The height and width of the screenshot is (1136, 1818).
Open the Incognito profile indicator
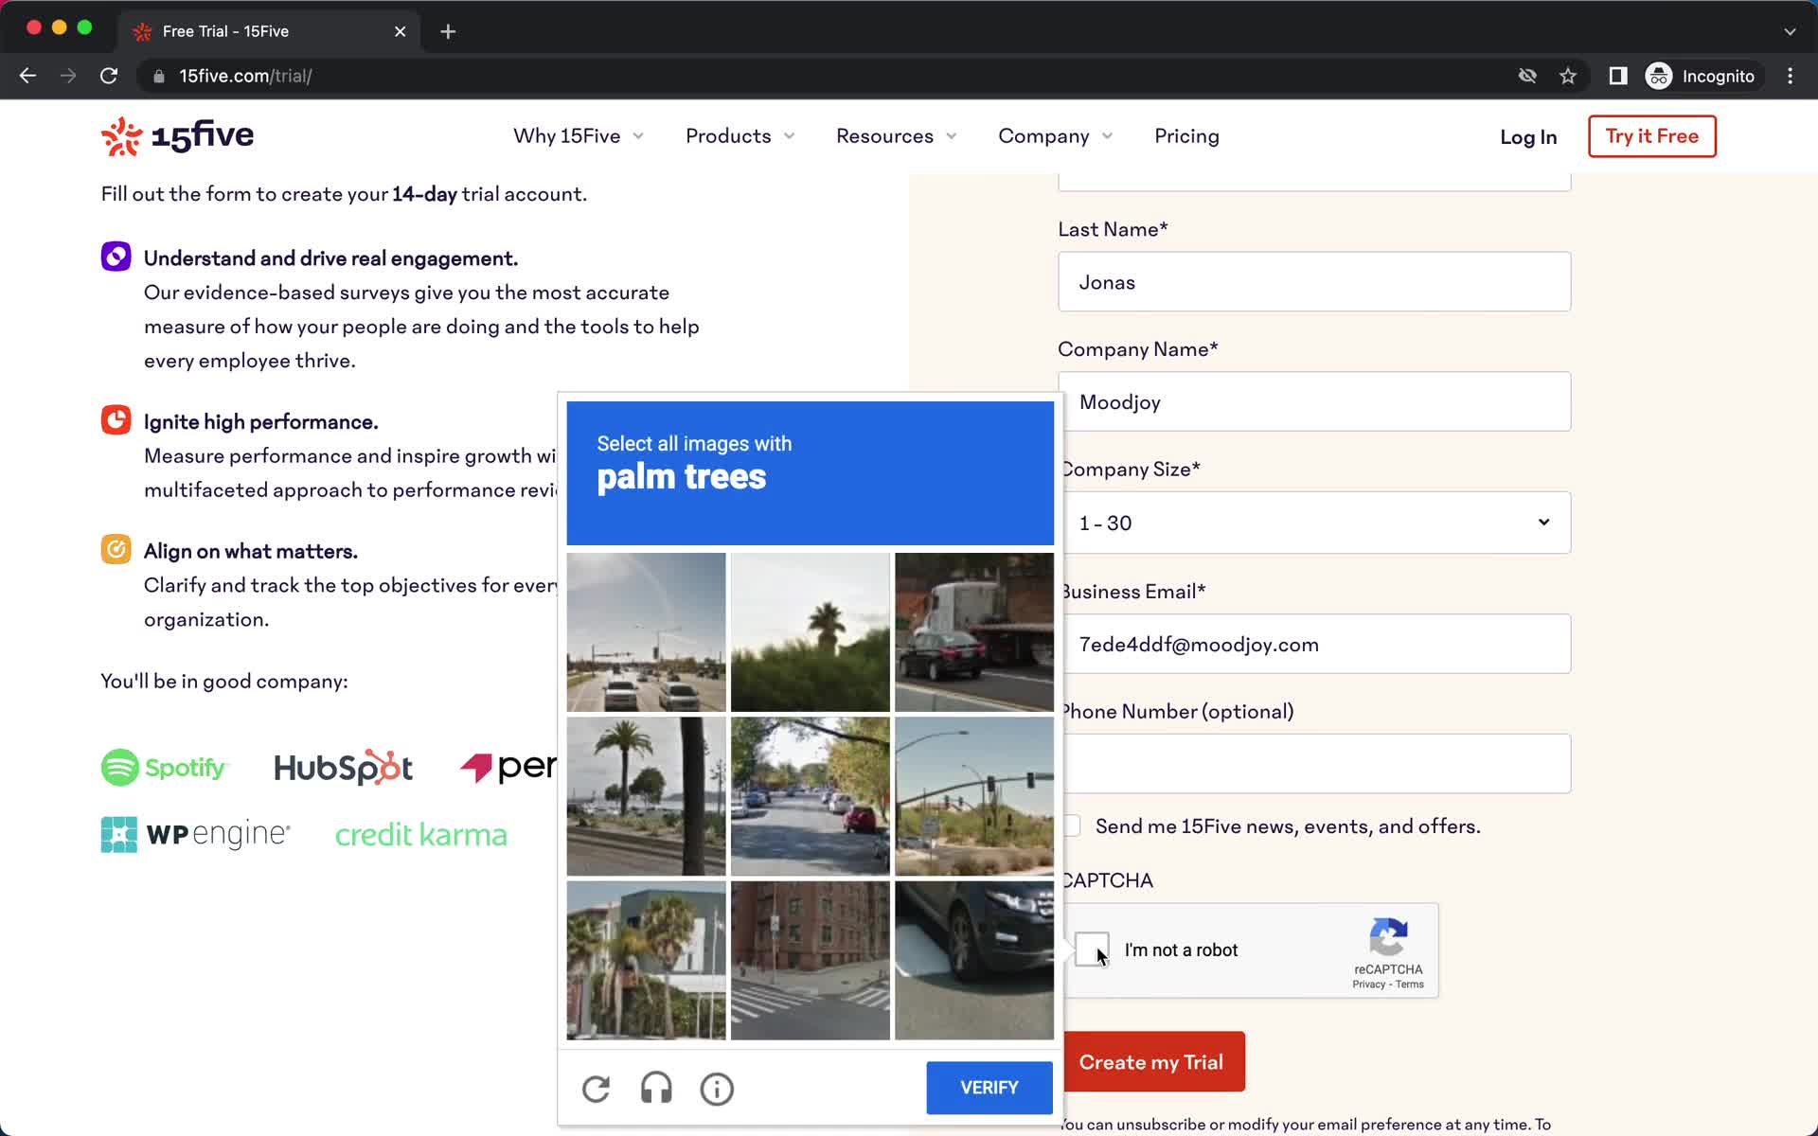1702,76
